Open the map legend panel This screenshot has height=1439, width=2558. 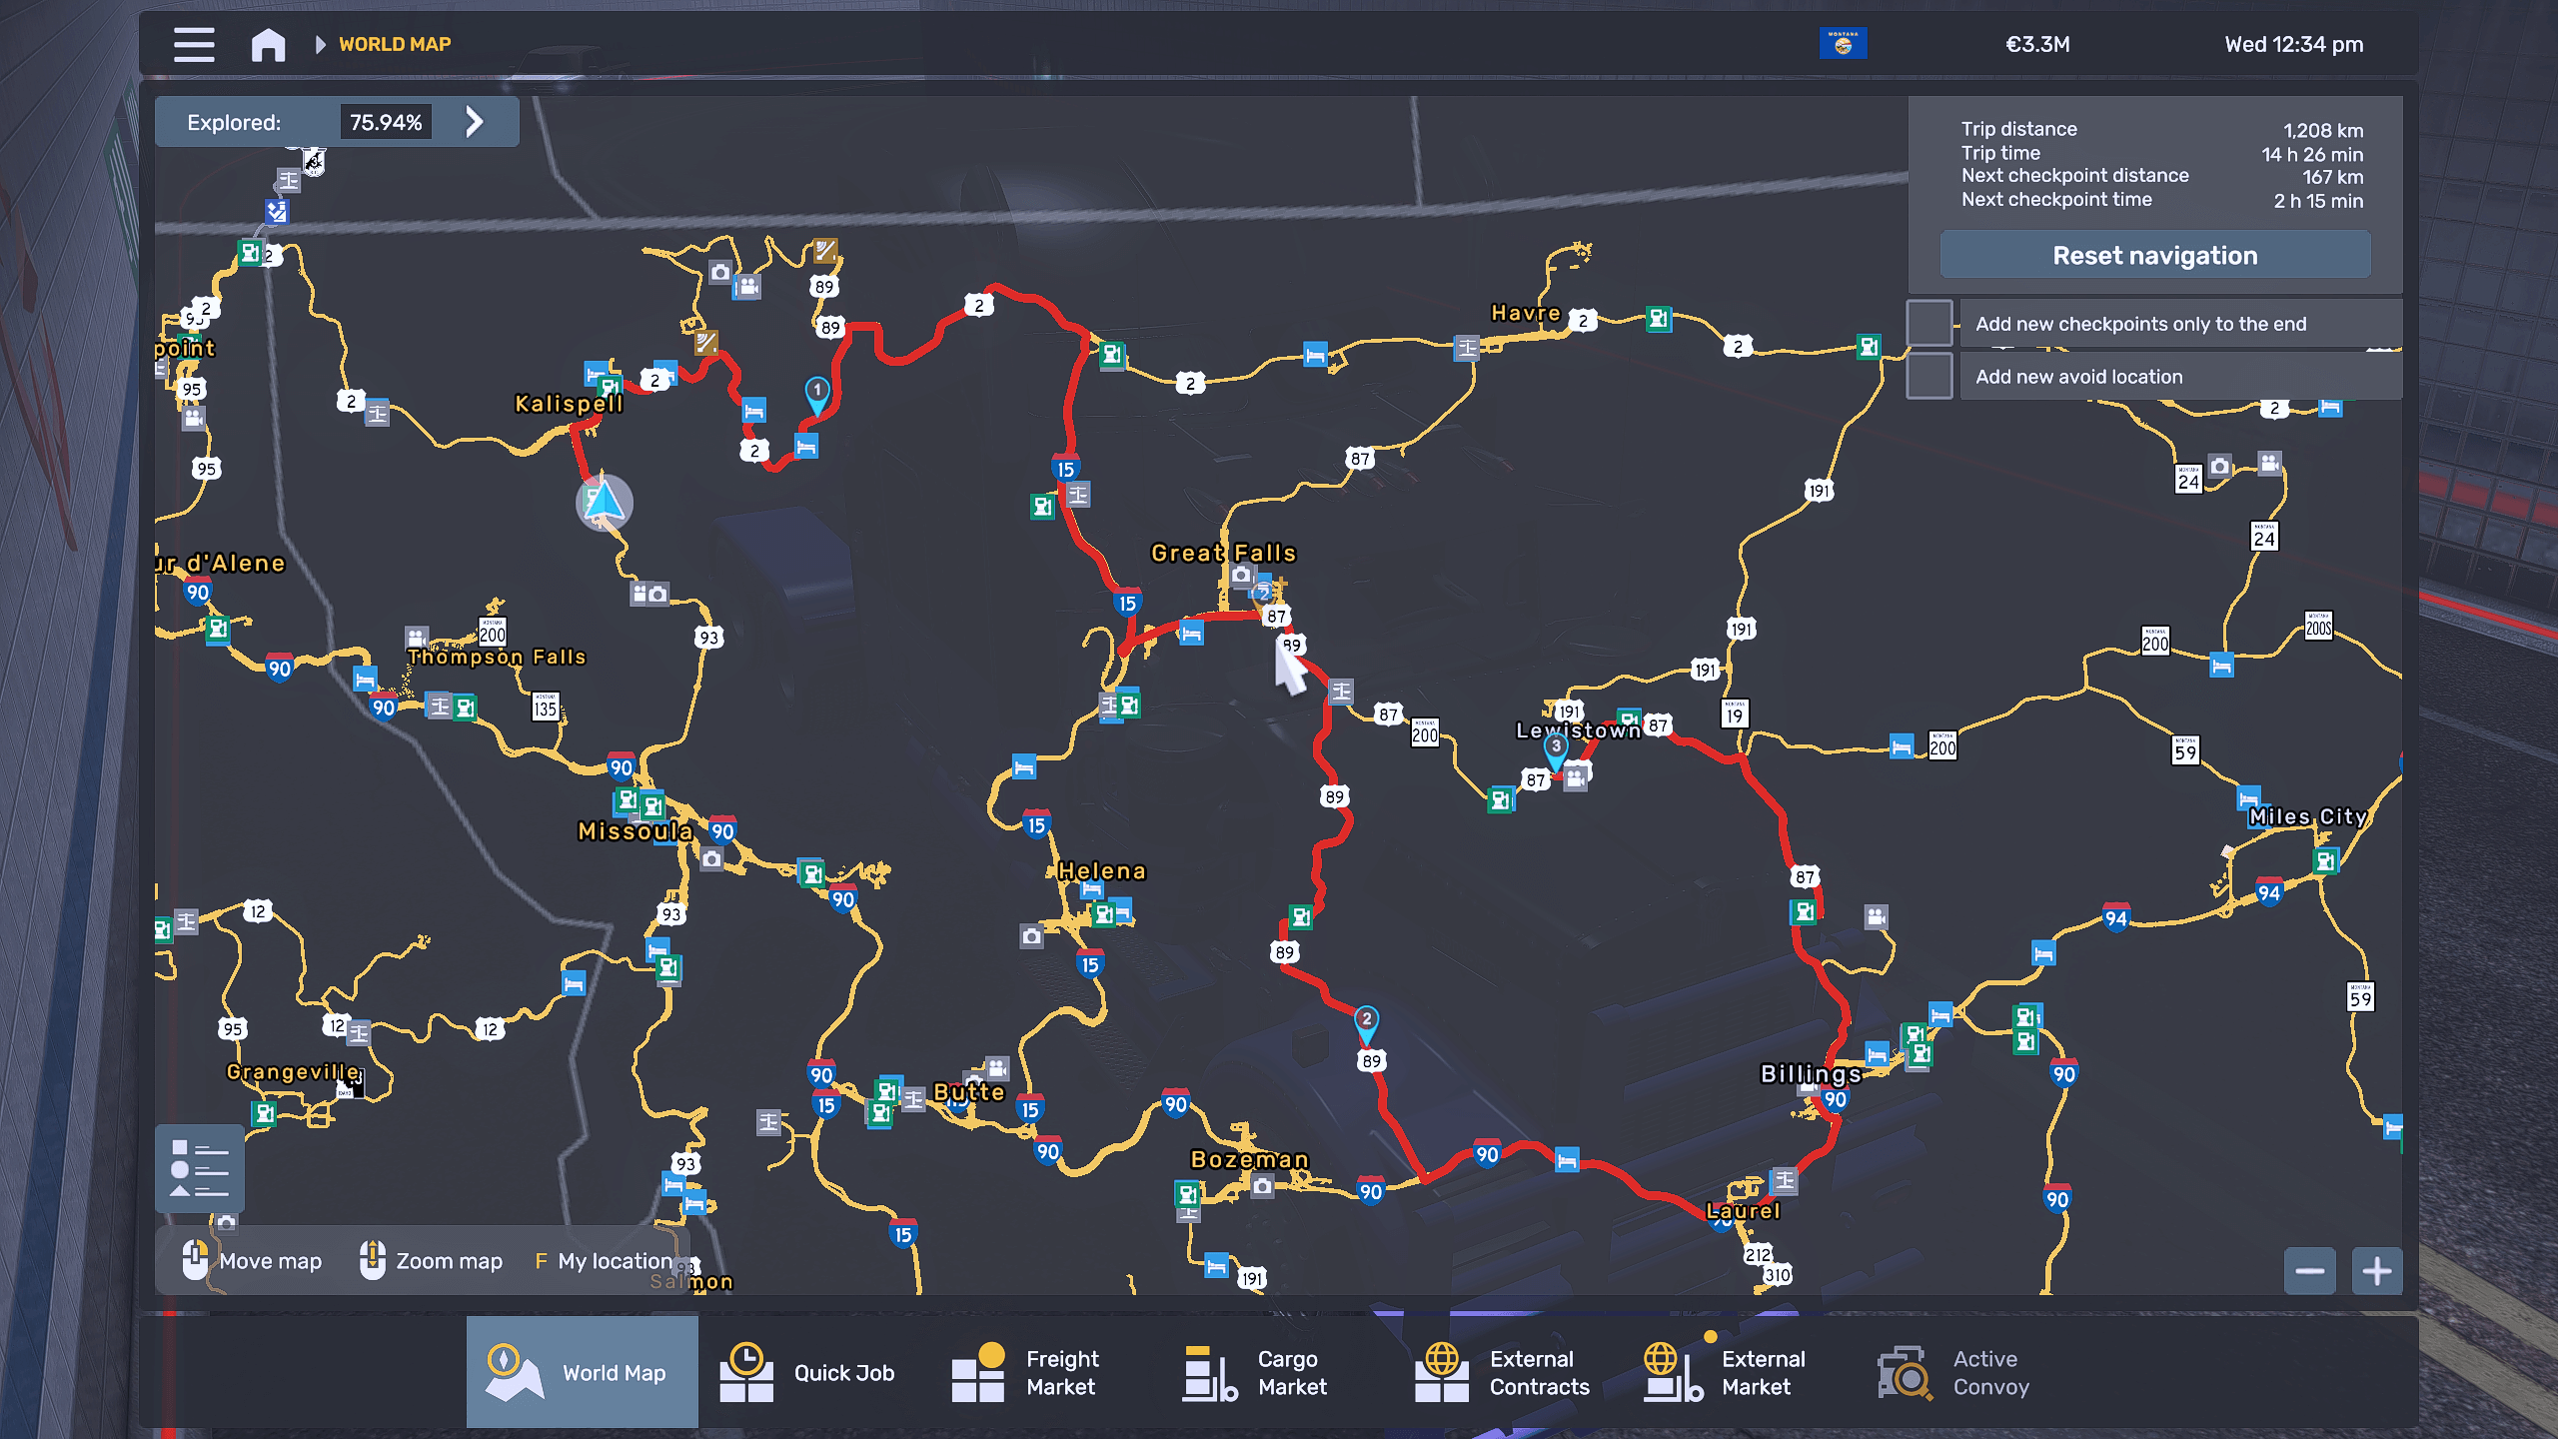(199, 1167)
